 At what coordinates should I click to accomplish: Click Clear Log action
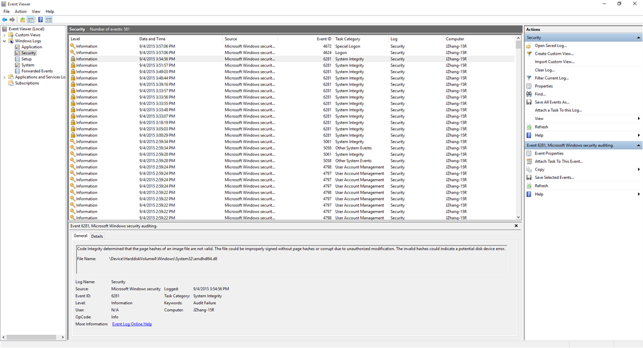[x=544, y=70]
